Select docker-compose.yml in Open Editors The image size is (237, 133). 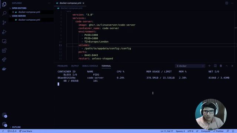coord(29,12)
